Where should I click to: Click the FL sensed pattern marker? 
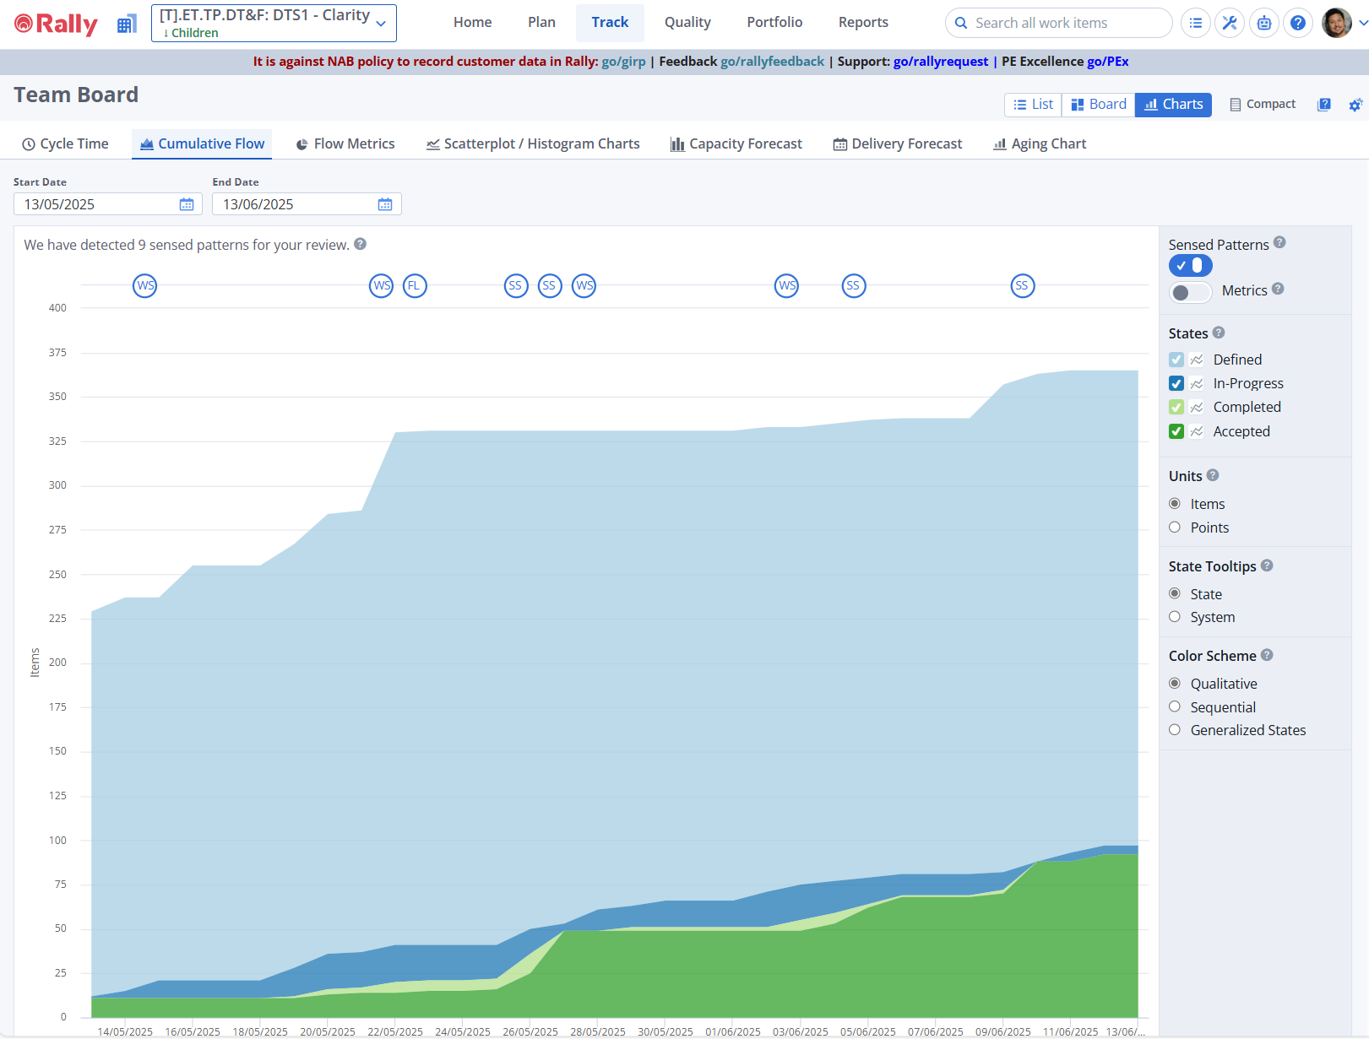415,286
